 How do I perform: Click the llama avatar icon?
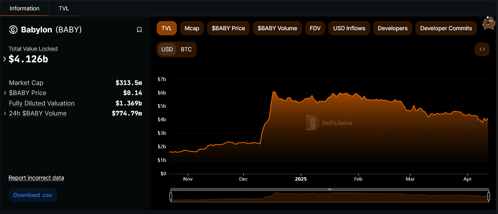coord(489,23)
